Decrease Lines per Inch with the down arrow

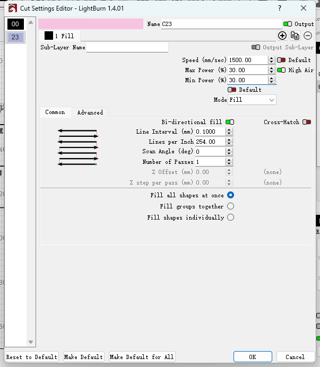tap(229, 144)
